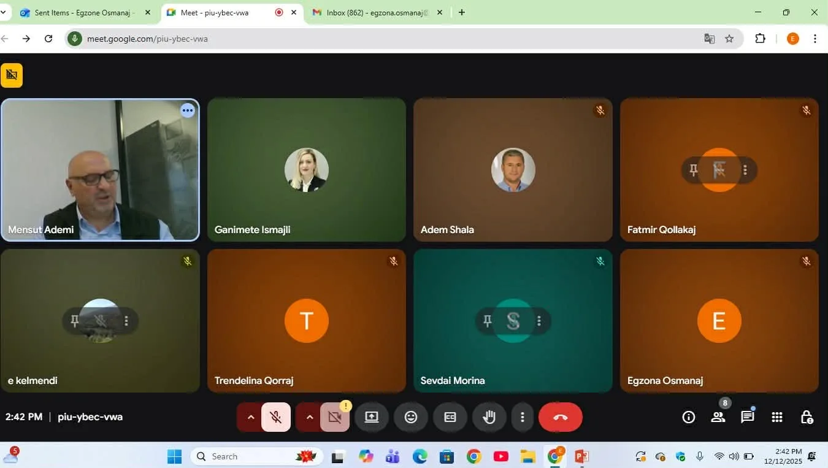Open video device selection chevron

(x=310, y=416)
